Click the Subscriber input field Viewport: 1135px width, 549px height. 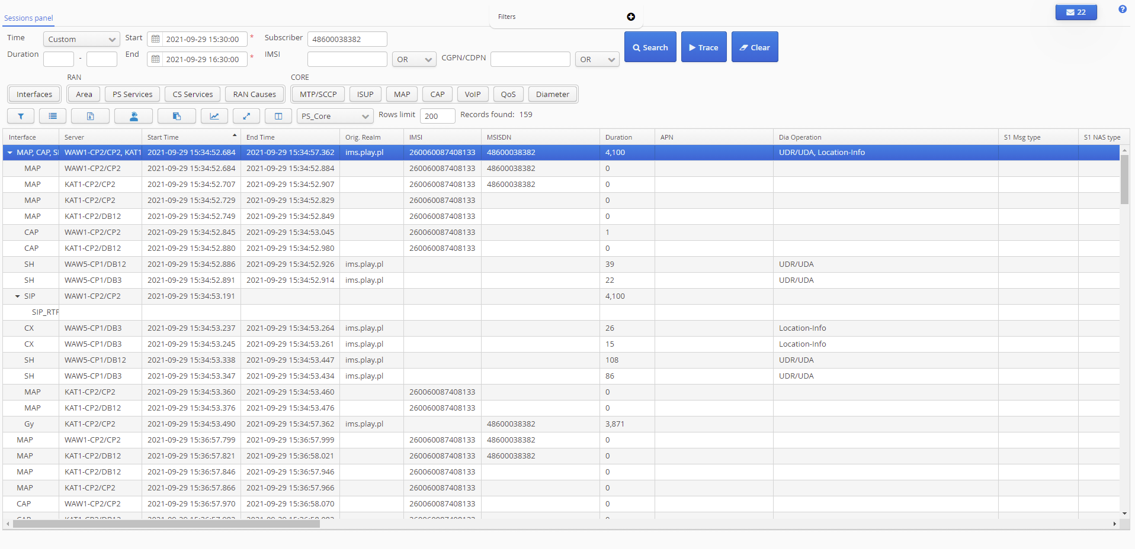[347, 39]
